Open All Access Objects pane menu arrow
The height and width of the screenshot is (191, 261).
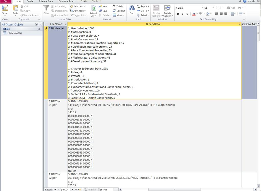[x=36, y=24]
